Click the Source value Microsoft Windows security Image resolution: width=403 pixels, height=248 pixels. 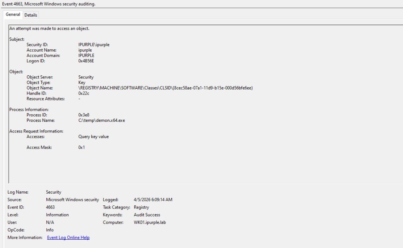tap(72, 200)
